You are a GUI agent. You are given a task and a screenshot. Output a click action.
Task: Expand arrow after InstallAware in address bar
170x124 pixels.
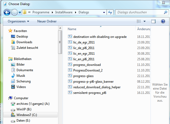click(76, 12)
